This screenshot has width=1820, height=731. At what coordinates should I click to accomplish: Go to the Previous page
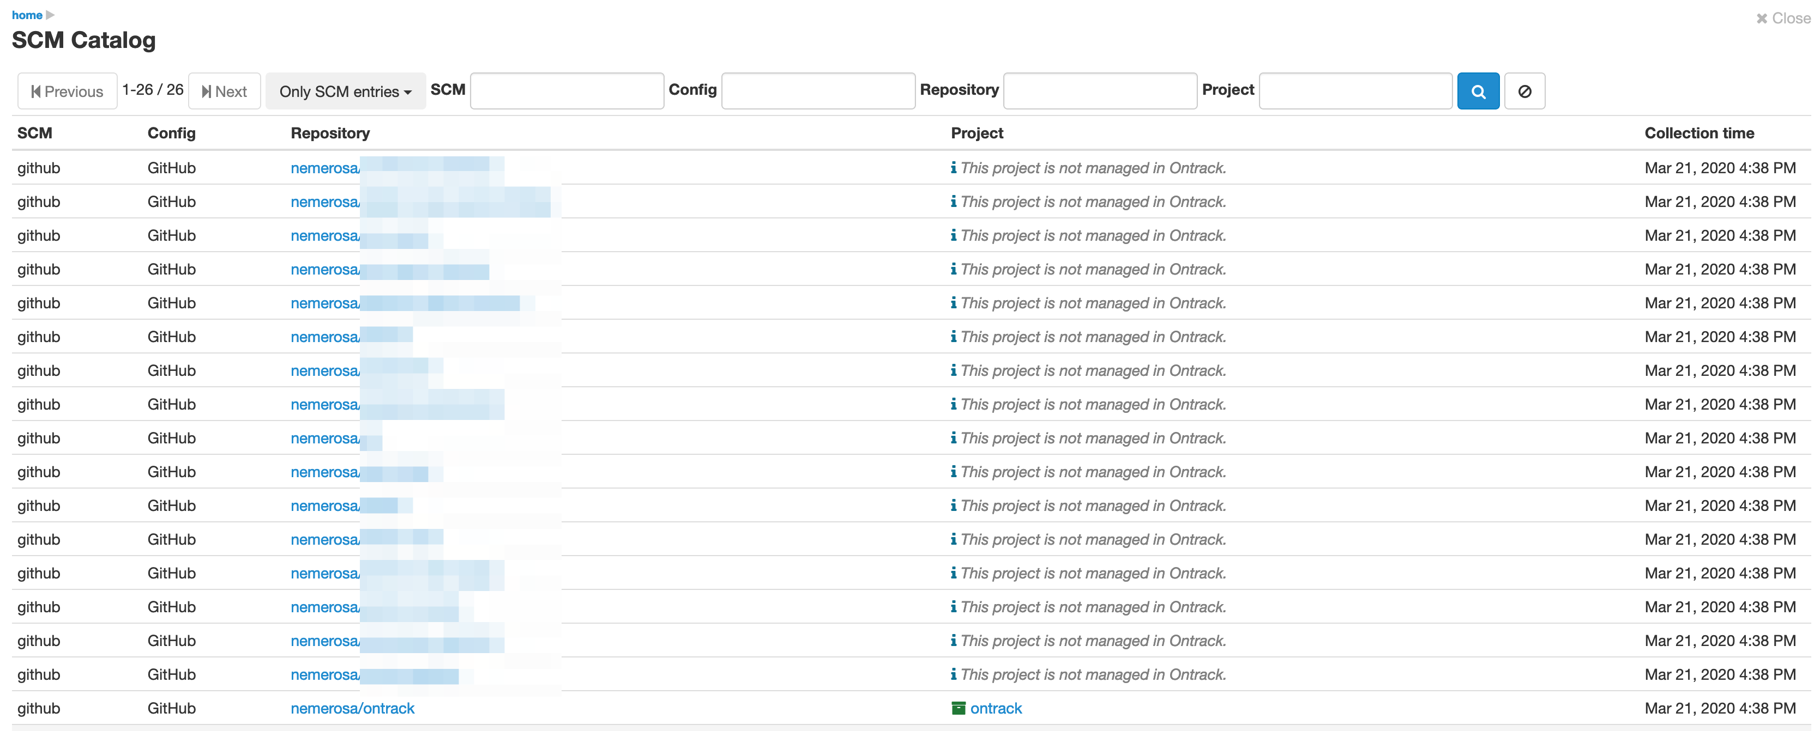67,91
